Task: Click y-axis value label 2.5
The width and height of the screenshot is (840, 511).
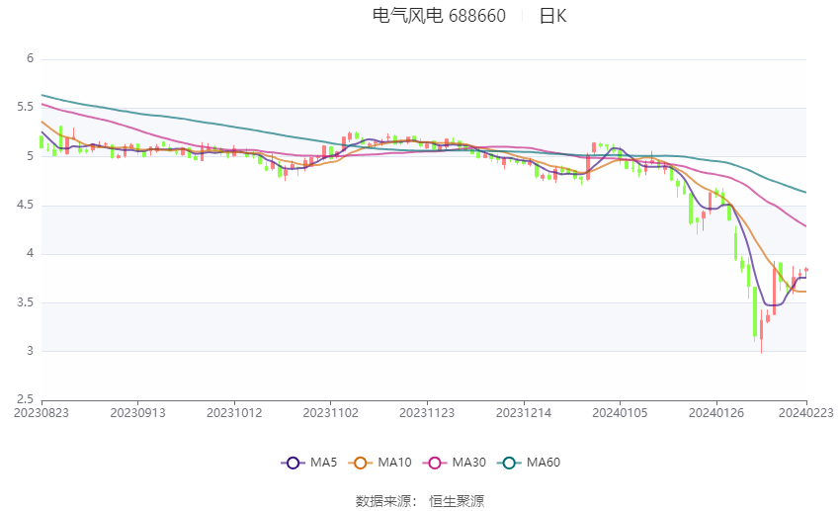Action: coord(25,399)
